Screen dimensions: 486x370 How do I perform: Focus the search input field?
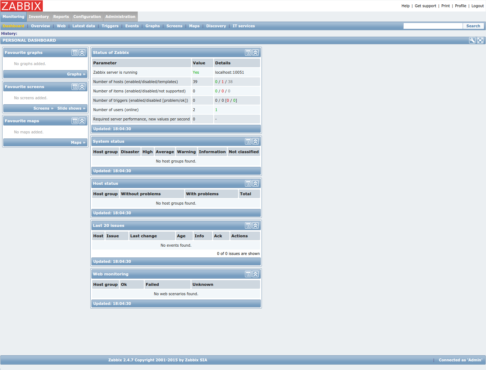433,26
